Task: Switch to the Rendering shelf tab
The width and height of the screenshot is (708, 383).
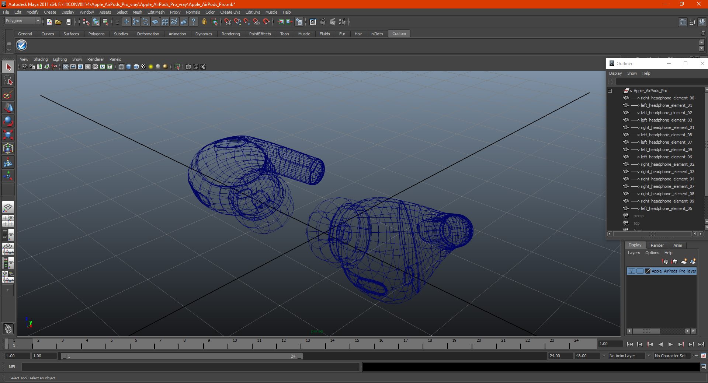Action: pyautogui.click(x=230, y=34)
